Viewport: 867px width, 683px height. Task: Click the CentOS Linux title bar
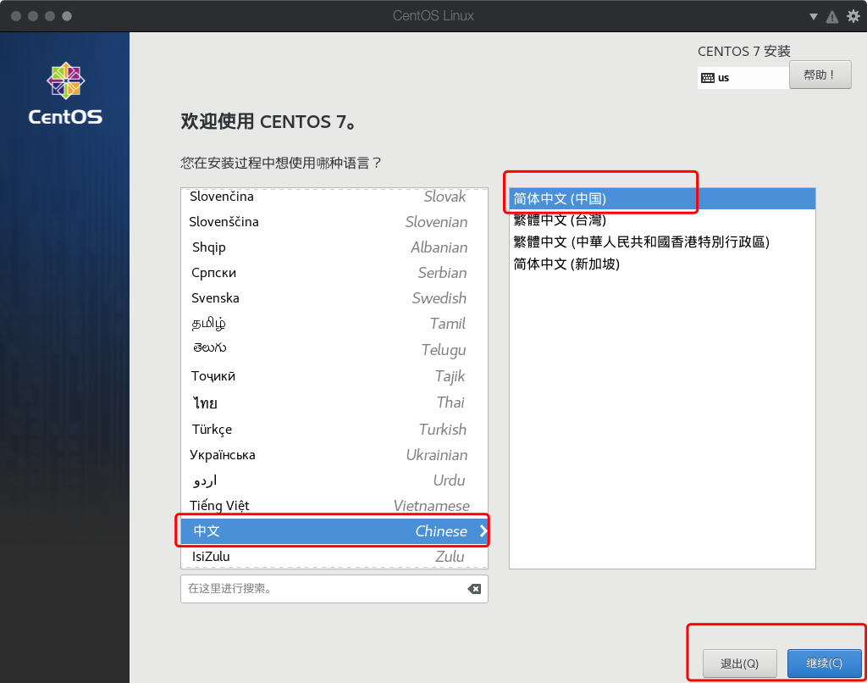(x=433, y=15)
